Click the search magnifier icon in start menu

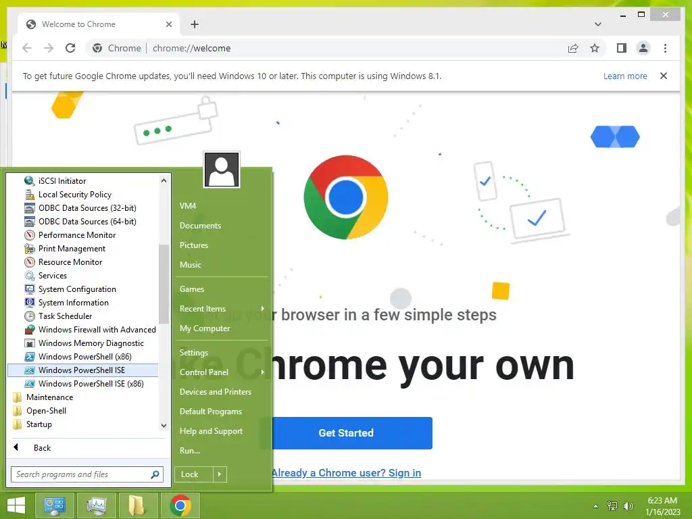click(155, 474)
